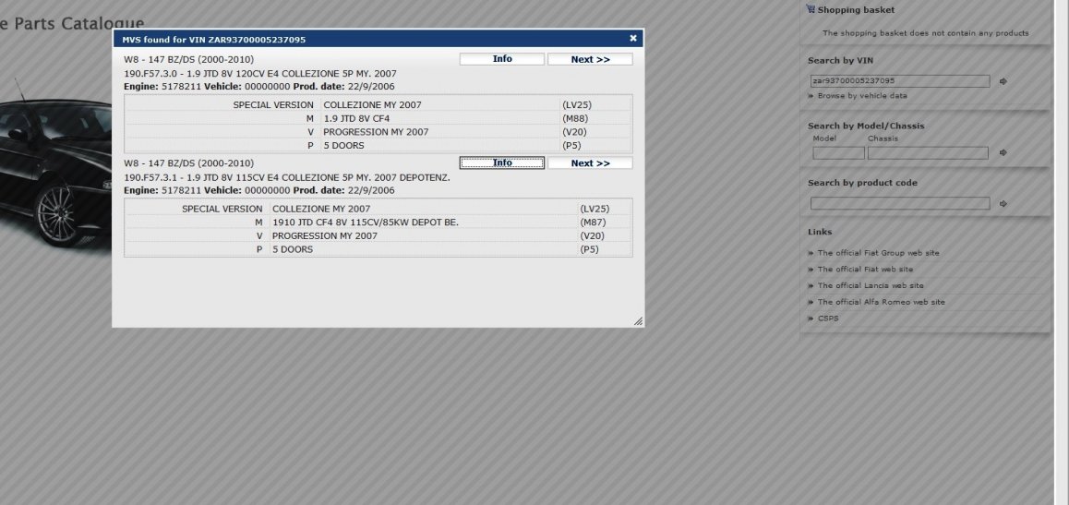Open the official Fiat web site link
This screenshot has width=1069, height=505.
pyautogui.click(x=865, y=270)
